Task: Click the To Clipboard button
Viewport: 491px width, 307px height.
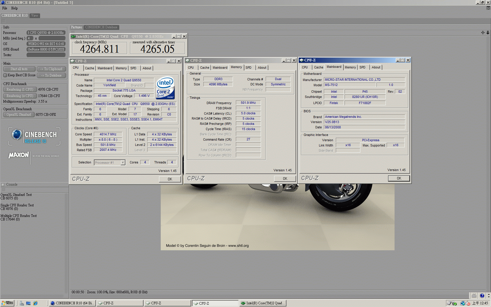Action: point(51,69)
